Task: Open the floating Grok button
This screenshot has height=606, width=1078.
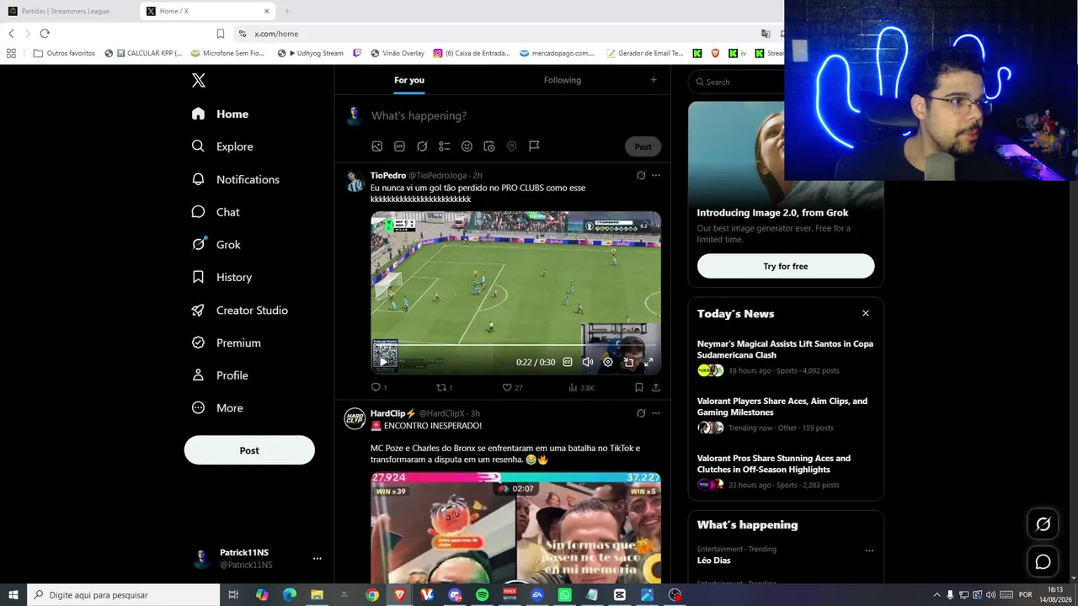Action: 1043,524
